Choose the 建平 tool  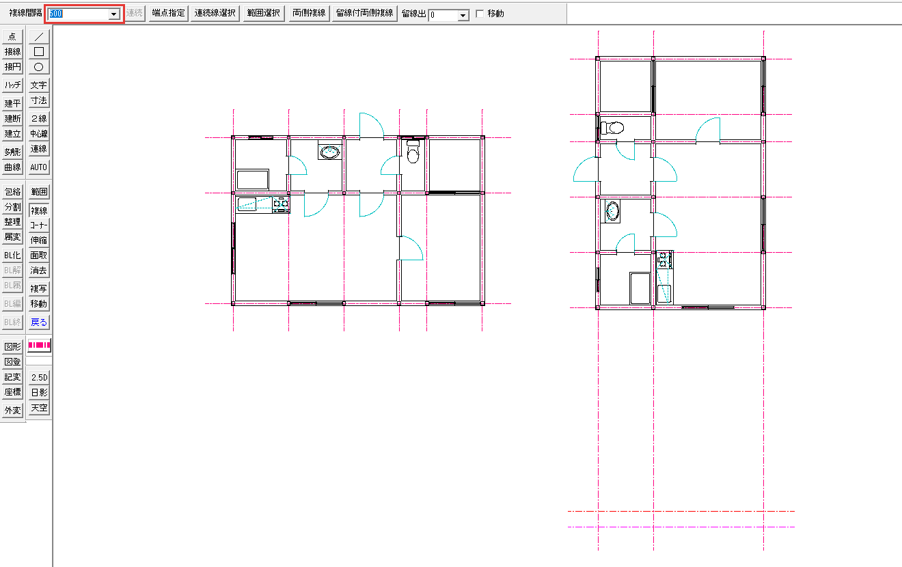click(x=12, y=104)
